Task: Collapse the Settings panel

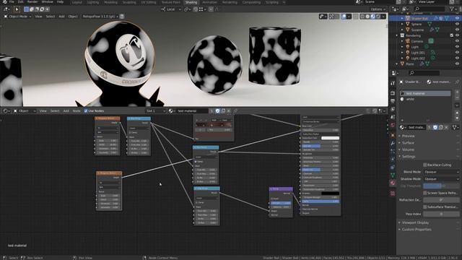Action: pos(409,157)
